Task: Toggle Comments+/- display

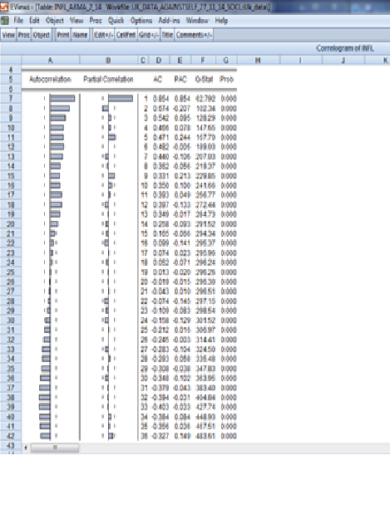Action: click(194, 35)
